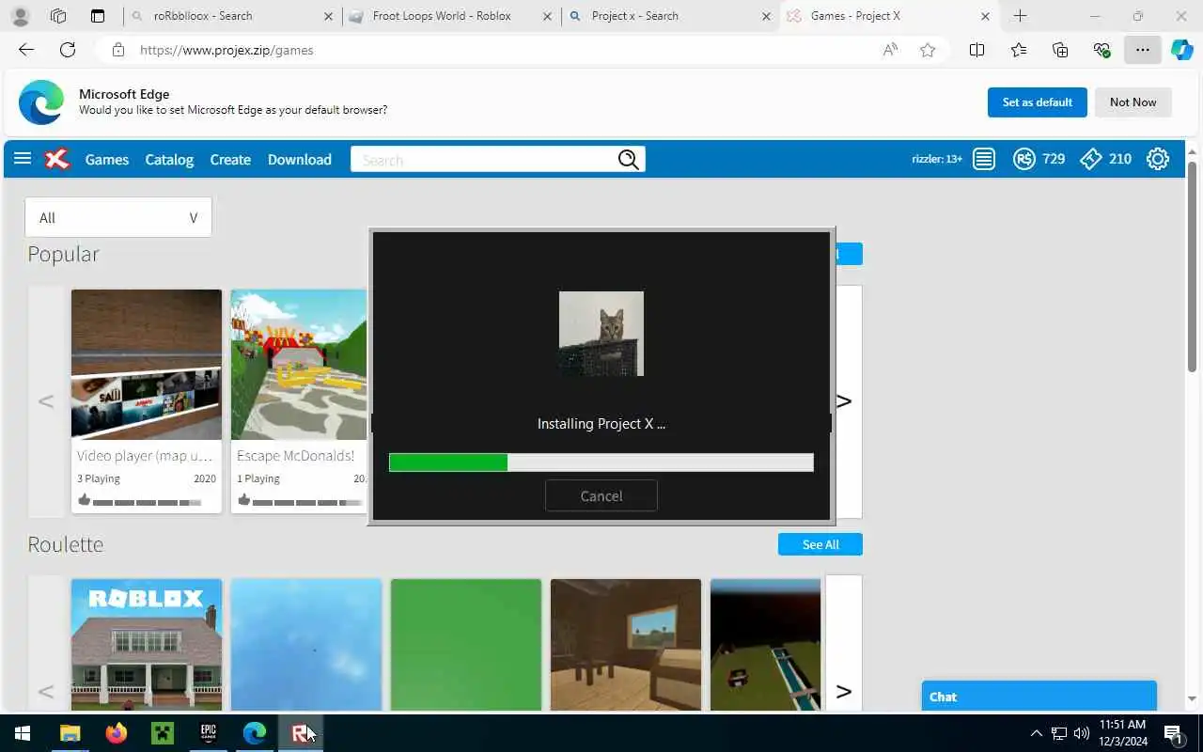This screenshot has height=752, width=1203.
Task: Open the tab actions menu icon
Action: pyautogui.click(x=98, y=16)
